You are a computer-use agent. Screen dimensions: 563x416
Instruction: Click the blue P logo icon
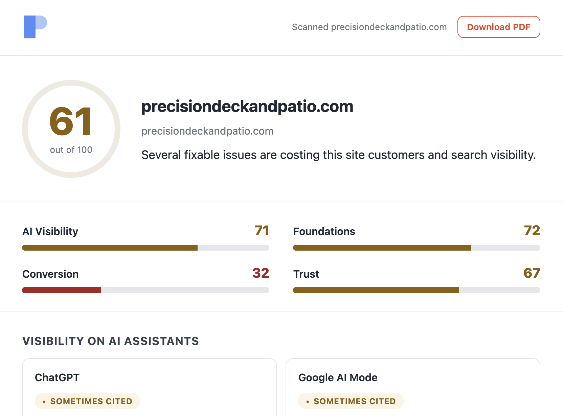pyautogui.click(x=36, y=27)
